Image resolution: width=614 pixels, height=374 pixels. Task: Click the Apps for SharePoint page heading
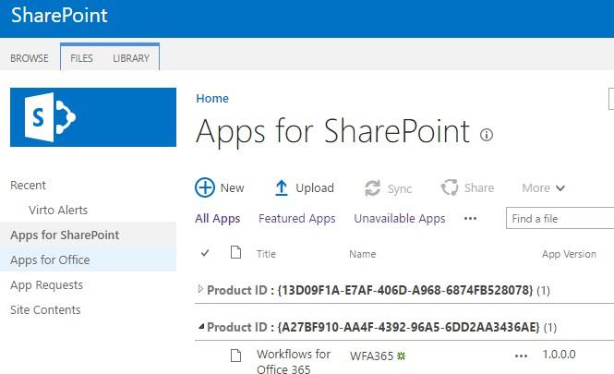[332, 131]
